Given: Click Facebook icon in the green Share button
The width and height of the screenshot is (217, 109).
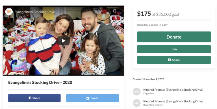Looking at the screenshot, I should pyautogui.click(x=170, y=60).
